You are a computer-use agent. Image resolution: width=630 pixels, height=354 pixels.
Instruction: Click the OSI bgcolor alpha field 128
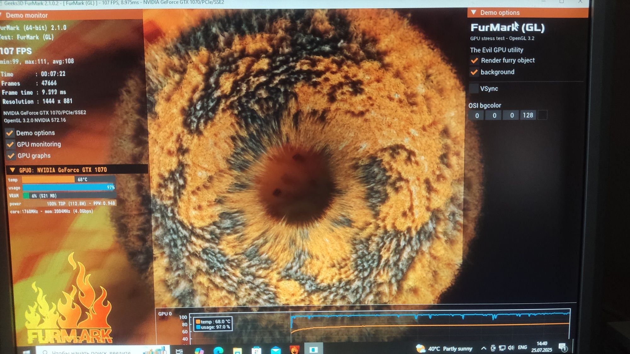[x=528, y=115]
